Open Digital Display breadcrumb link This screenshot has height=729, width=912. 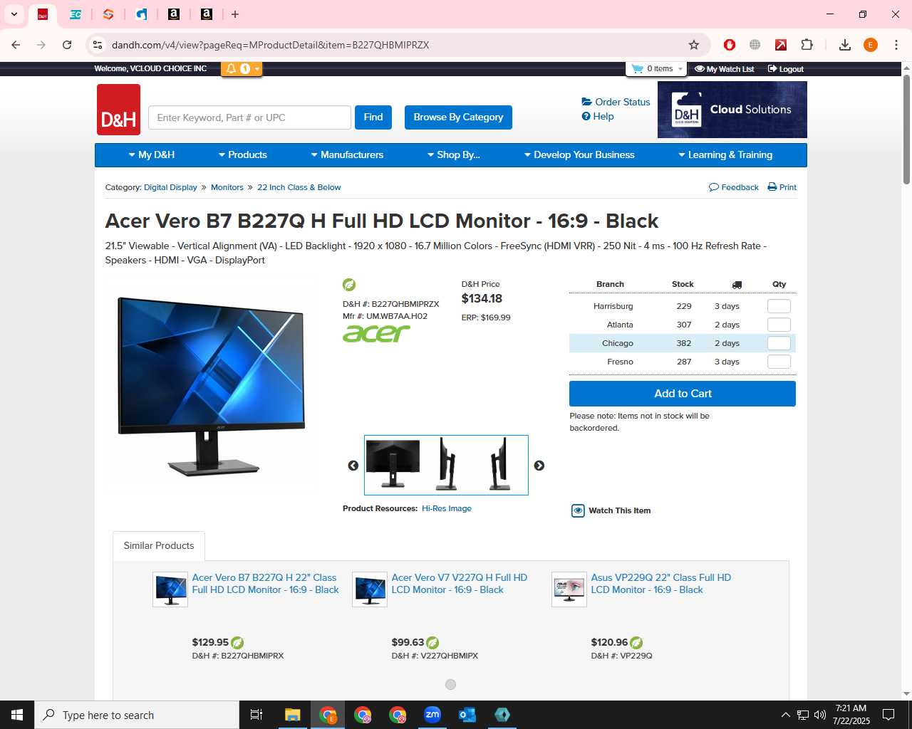pos(170,187)
